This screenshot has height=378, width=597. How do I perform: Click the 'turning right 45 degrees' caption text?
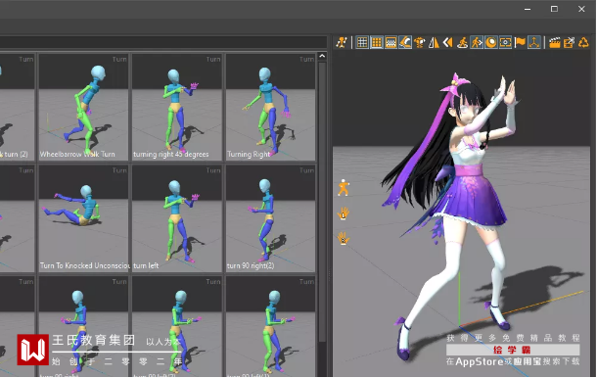(x=171, y=155)
